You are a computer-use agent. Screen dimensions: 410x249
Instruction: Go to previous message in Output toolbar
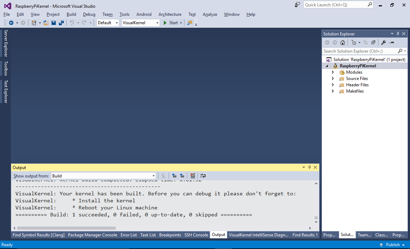point(174,176)
